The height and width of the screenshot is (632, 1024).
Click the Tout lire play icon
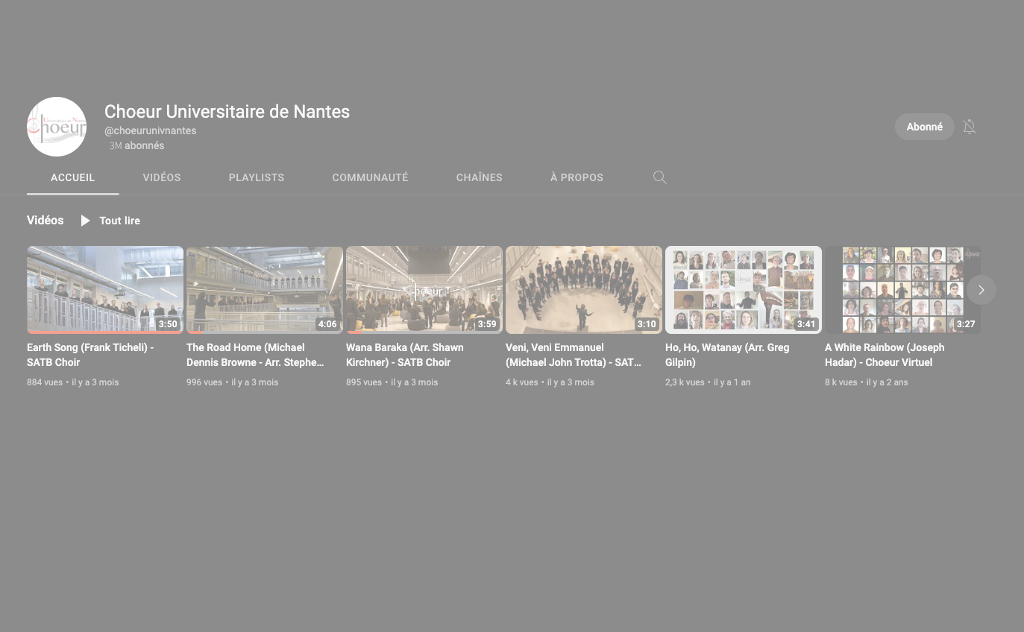click(x=86, y=221)
